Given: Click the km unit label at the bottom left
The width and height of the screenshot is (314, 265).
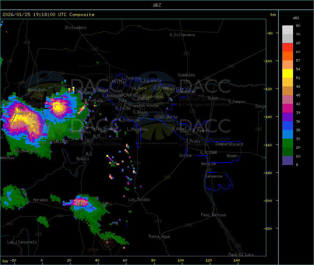Looking at the screenshot, I should pos(5,261).
